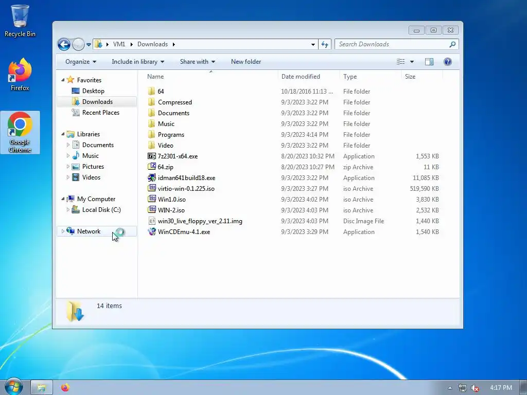
Task: Open the Organize menu
Action: tap(81, 62)
